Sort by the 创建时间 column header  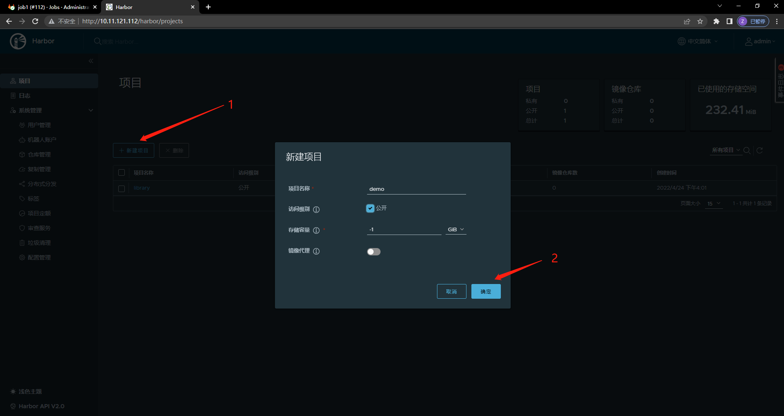click(667, 173)
